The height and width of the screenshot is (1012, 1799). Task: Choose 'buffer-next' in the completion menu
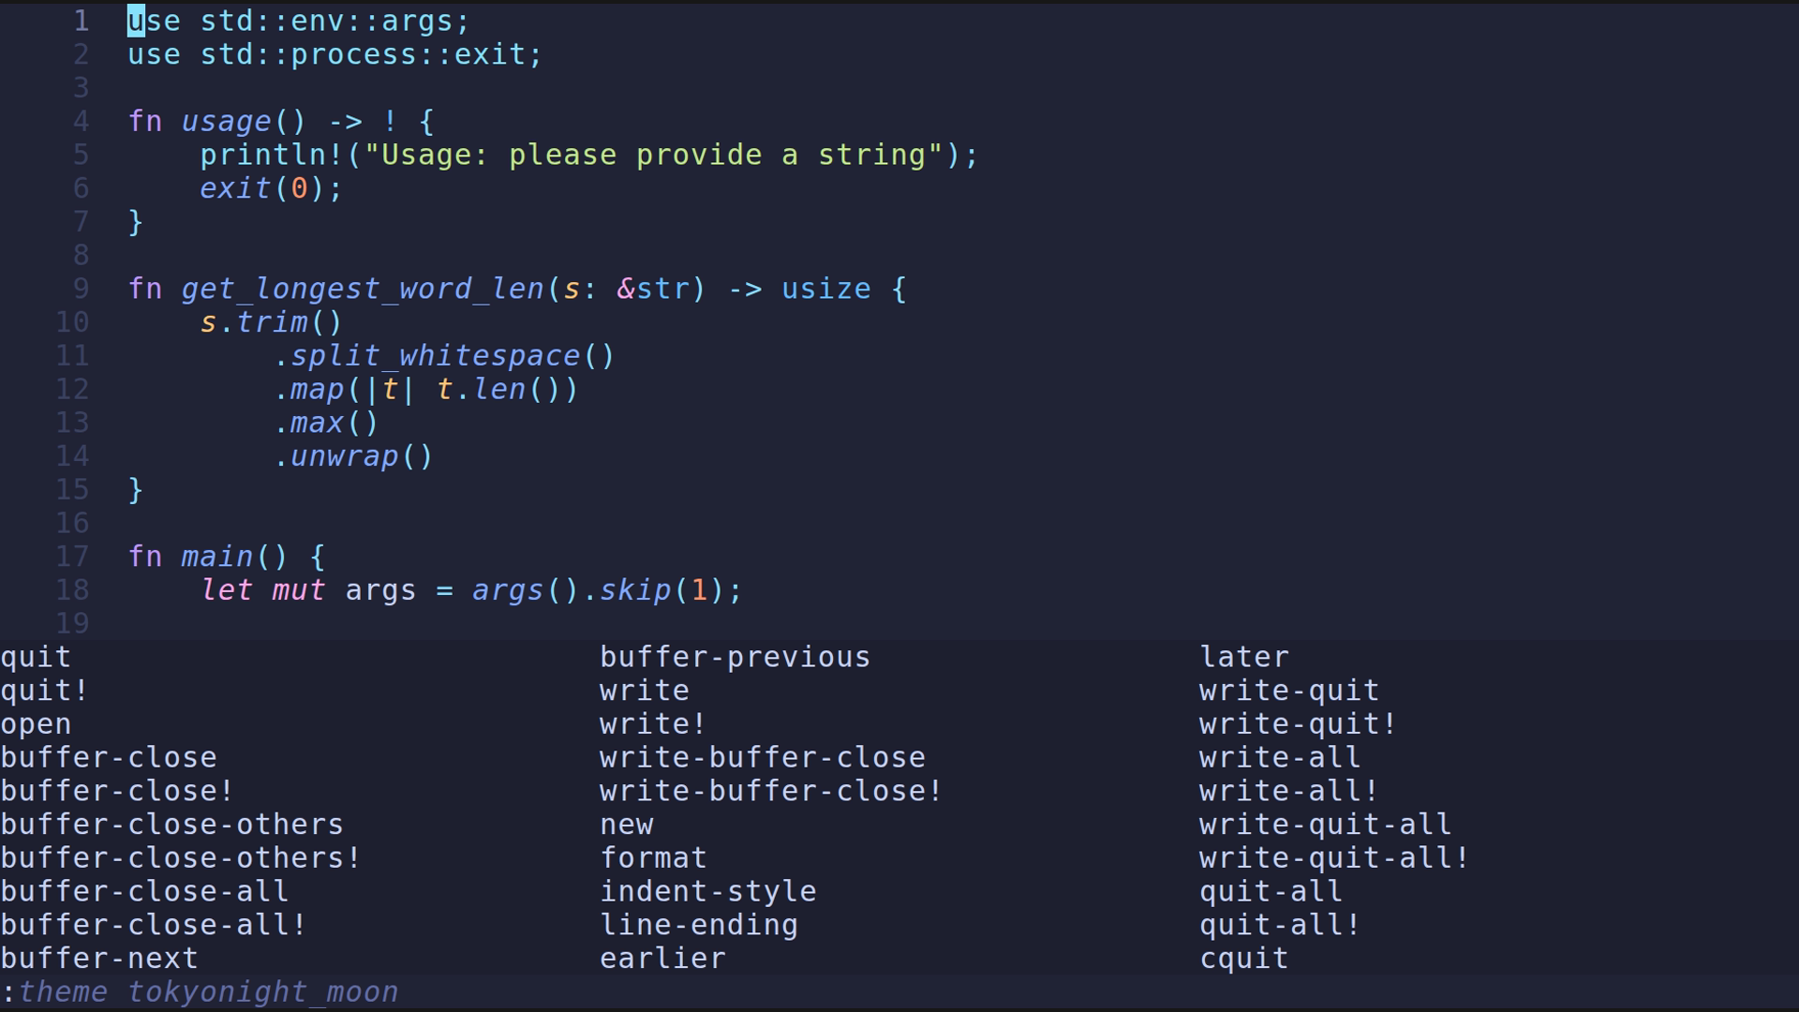(99, 959)
